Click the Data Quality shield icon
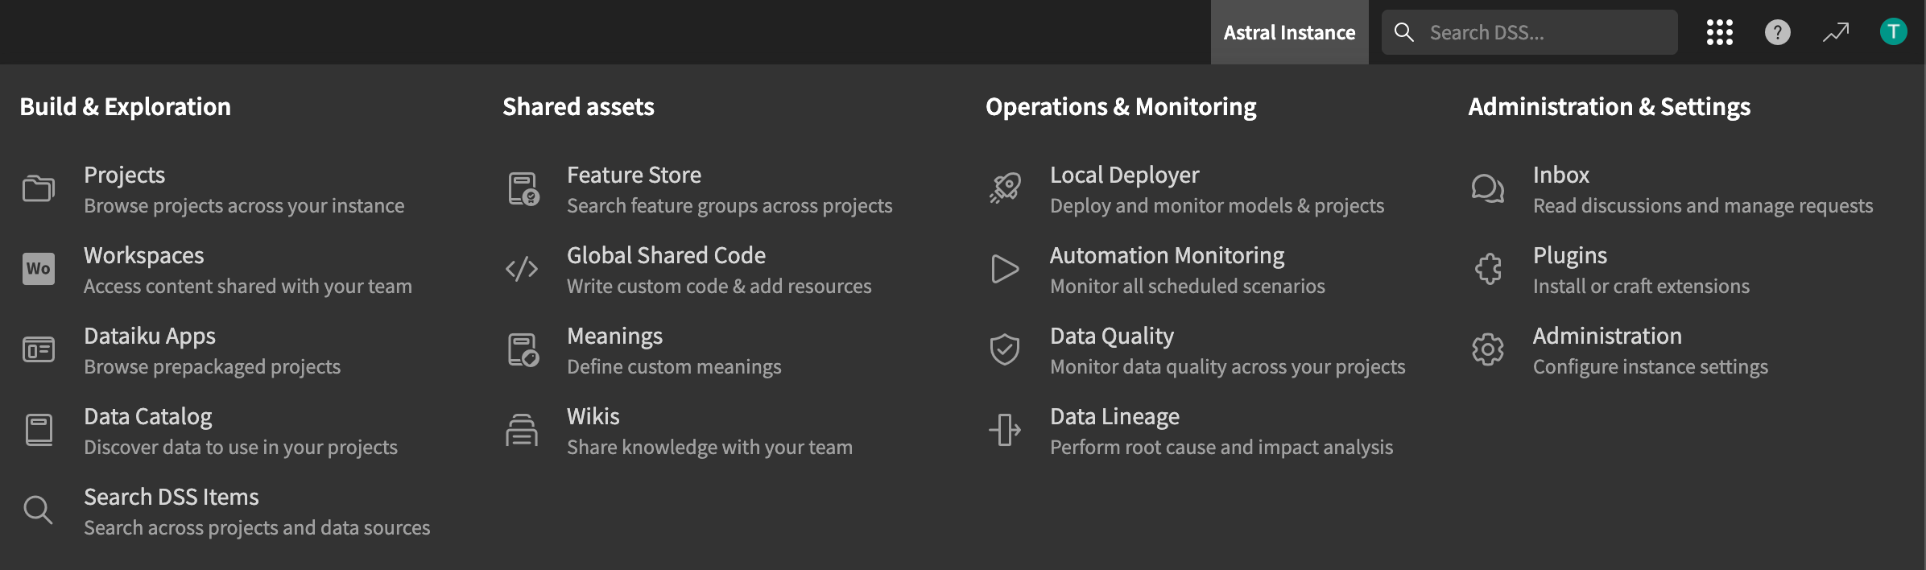The height and width of the screenshot is (570, 1926). point(1005,349)
